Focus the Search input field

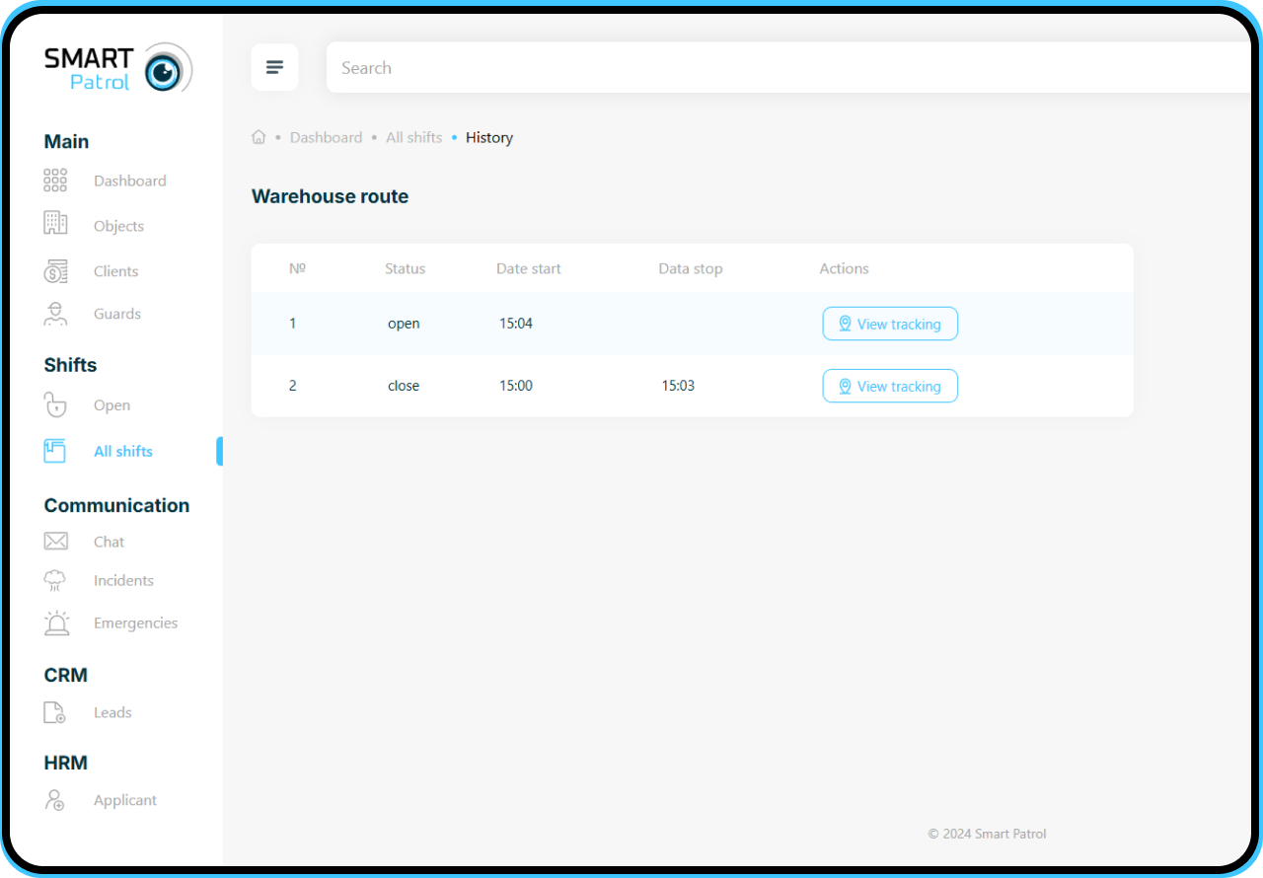tap(780, 68)
